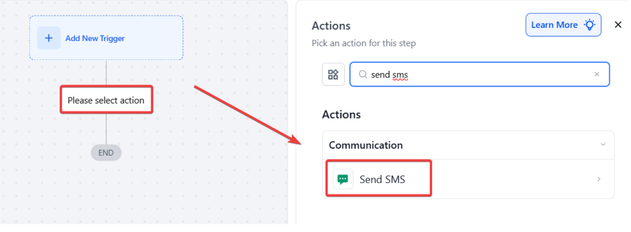Close the Actions panel

[618, 25]
